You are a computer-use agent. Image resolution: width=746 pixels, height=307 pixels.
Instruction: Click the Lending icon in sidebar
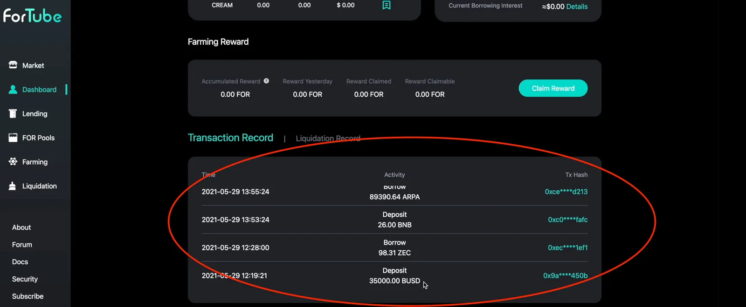point(13,113)
